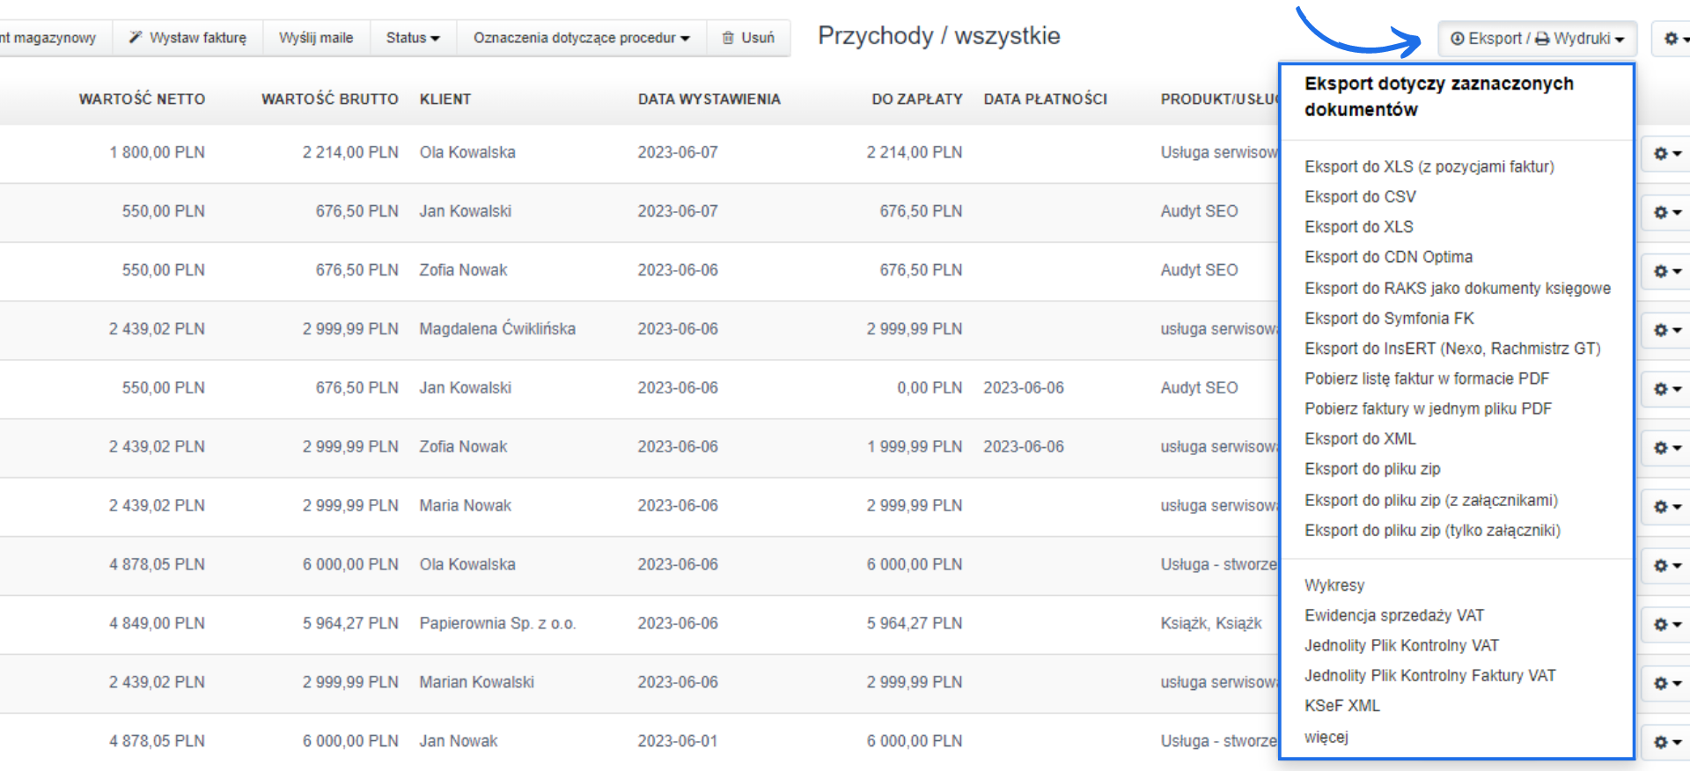
Task: Sort by KLIENT column header
Action: click(x=445, y=99)
